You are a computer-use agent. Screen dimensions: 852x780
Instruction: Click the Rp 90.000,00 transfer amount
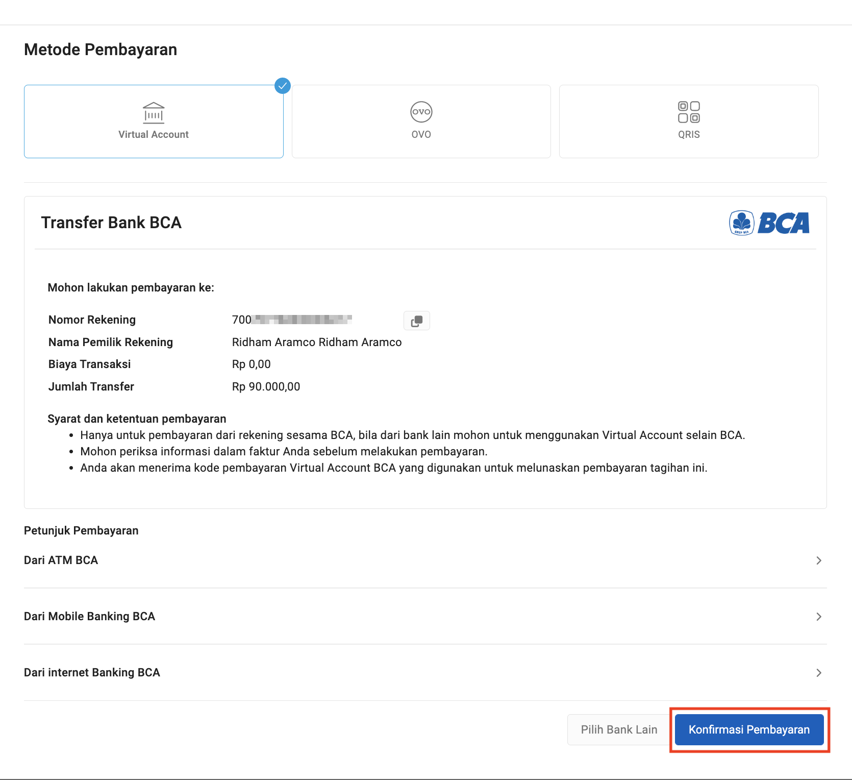(266, 386)
